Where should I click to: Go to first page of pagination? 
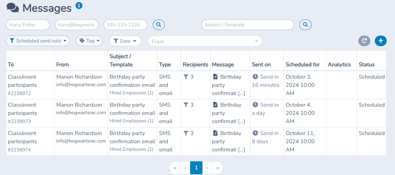[x=175, y=168]
